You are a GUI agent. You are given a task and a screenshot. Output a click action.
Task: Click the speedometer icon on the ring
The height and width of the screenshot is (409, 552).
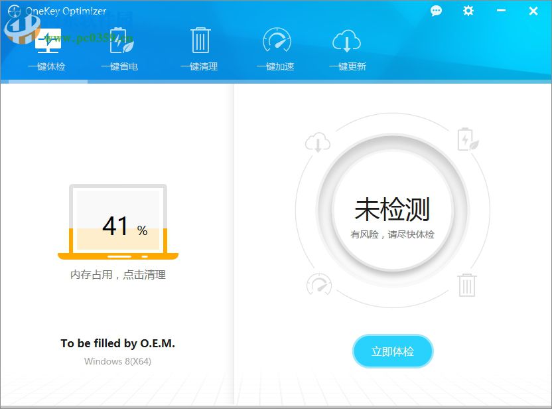[318, 284]
